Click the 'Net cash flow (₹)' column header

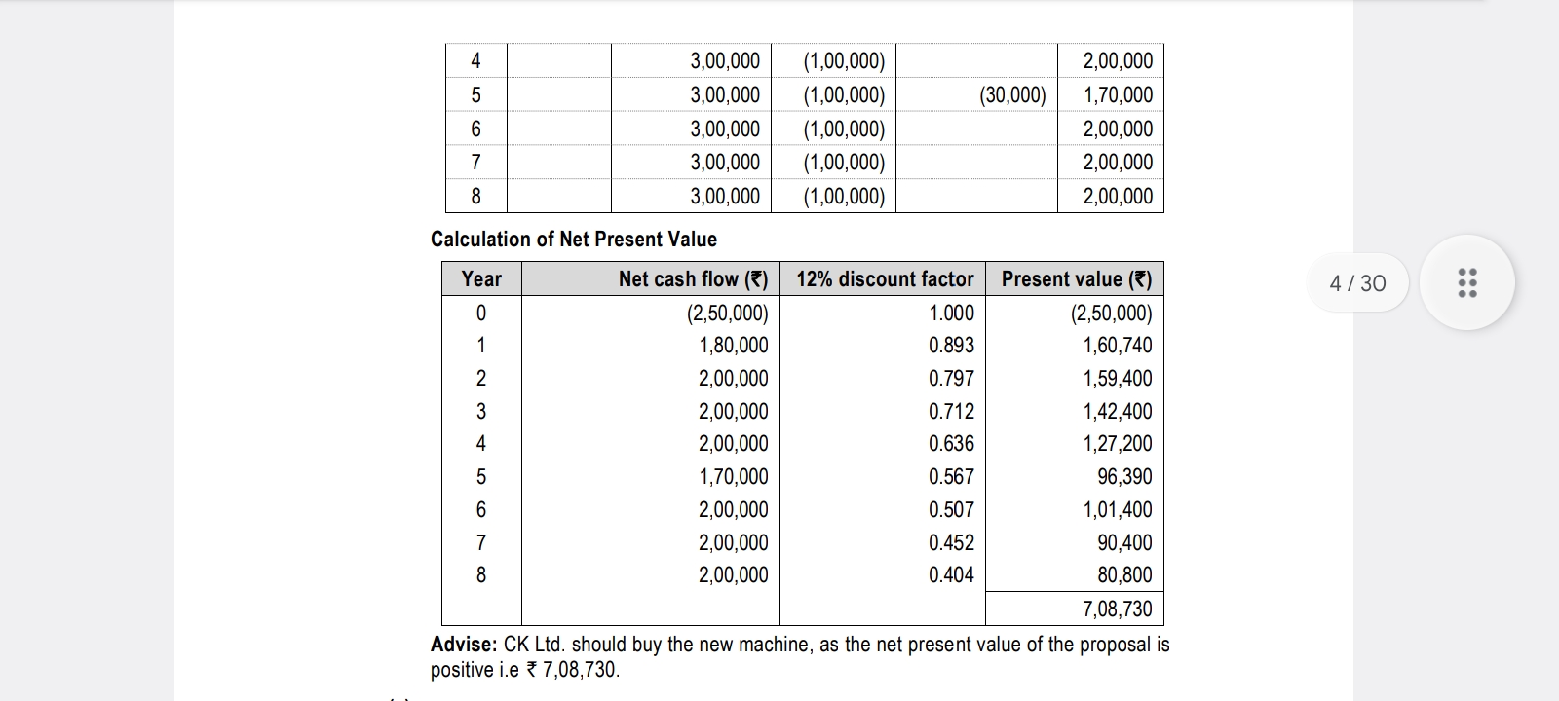693,279
